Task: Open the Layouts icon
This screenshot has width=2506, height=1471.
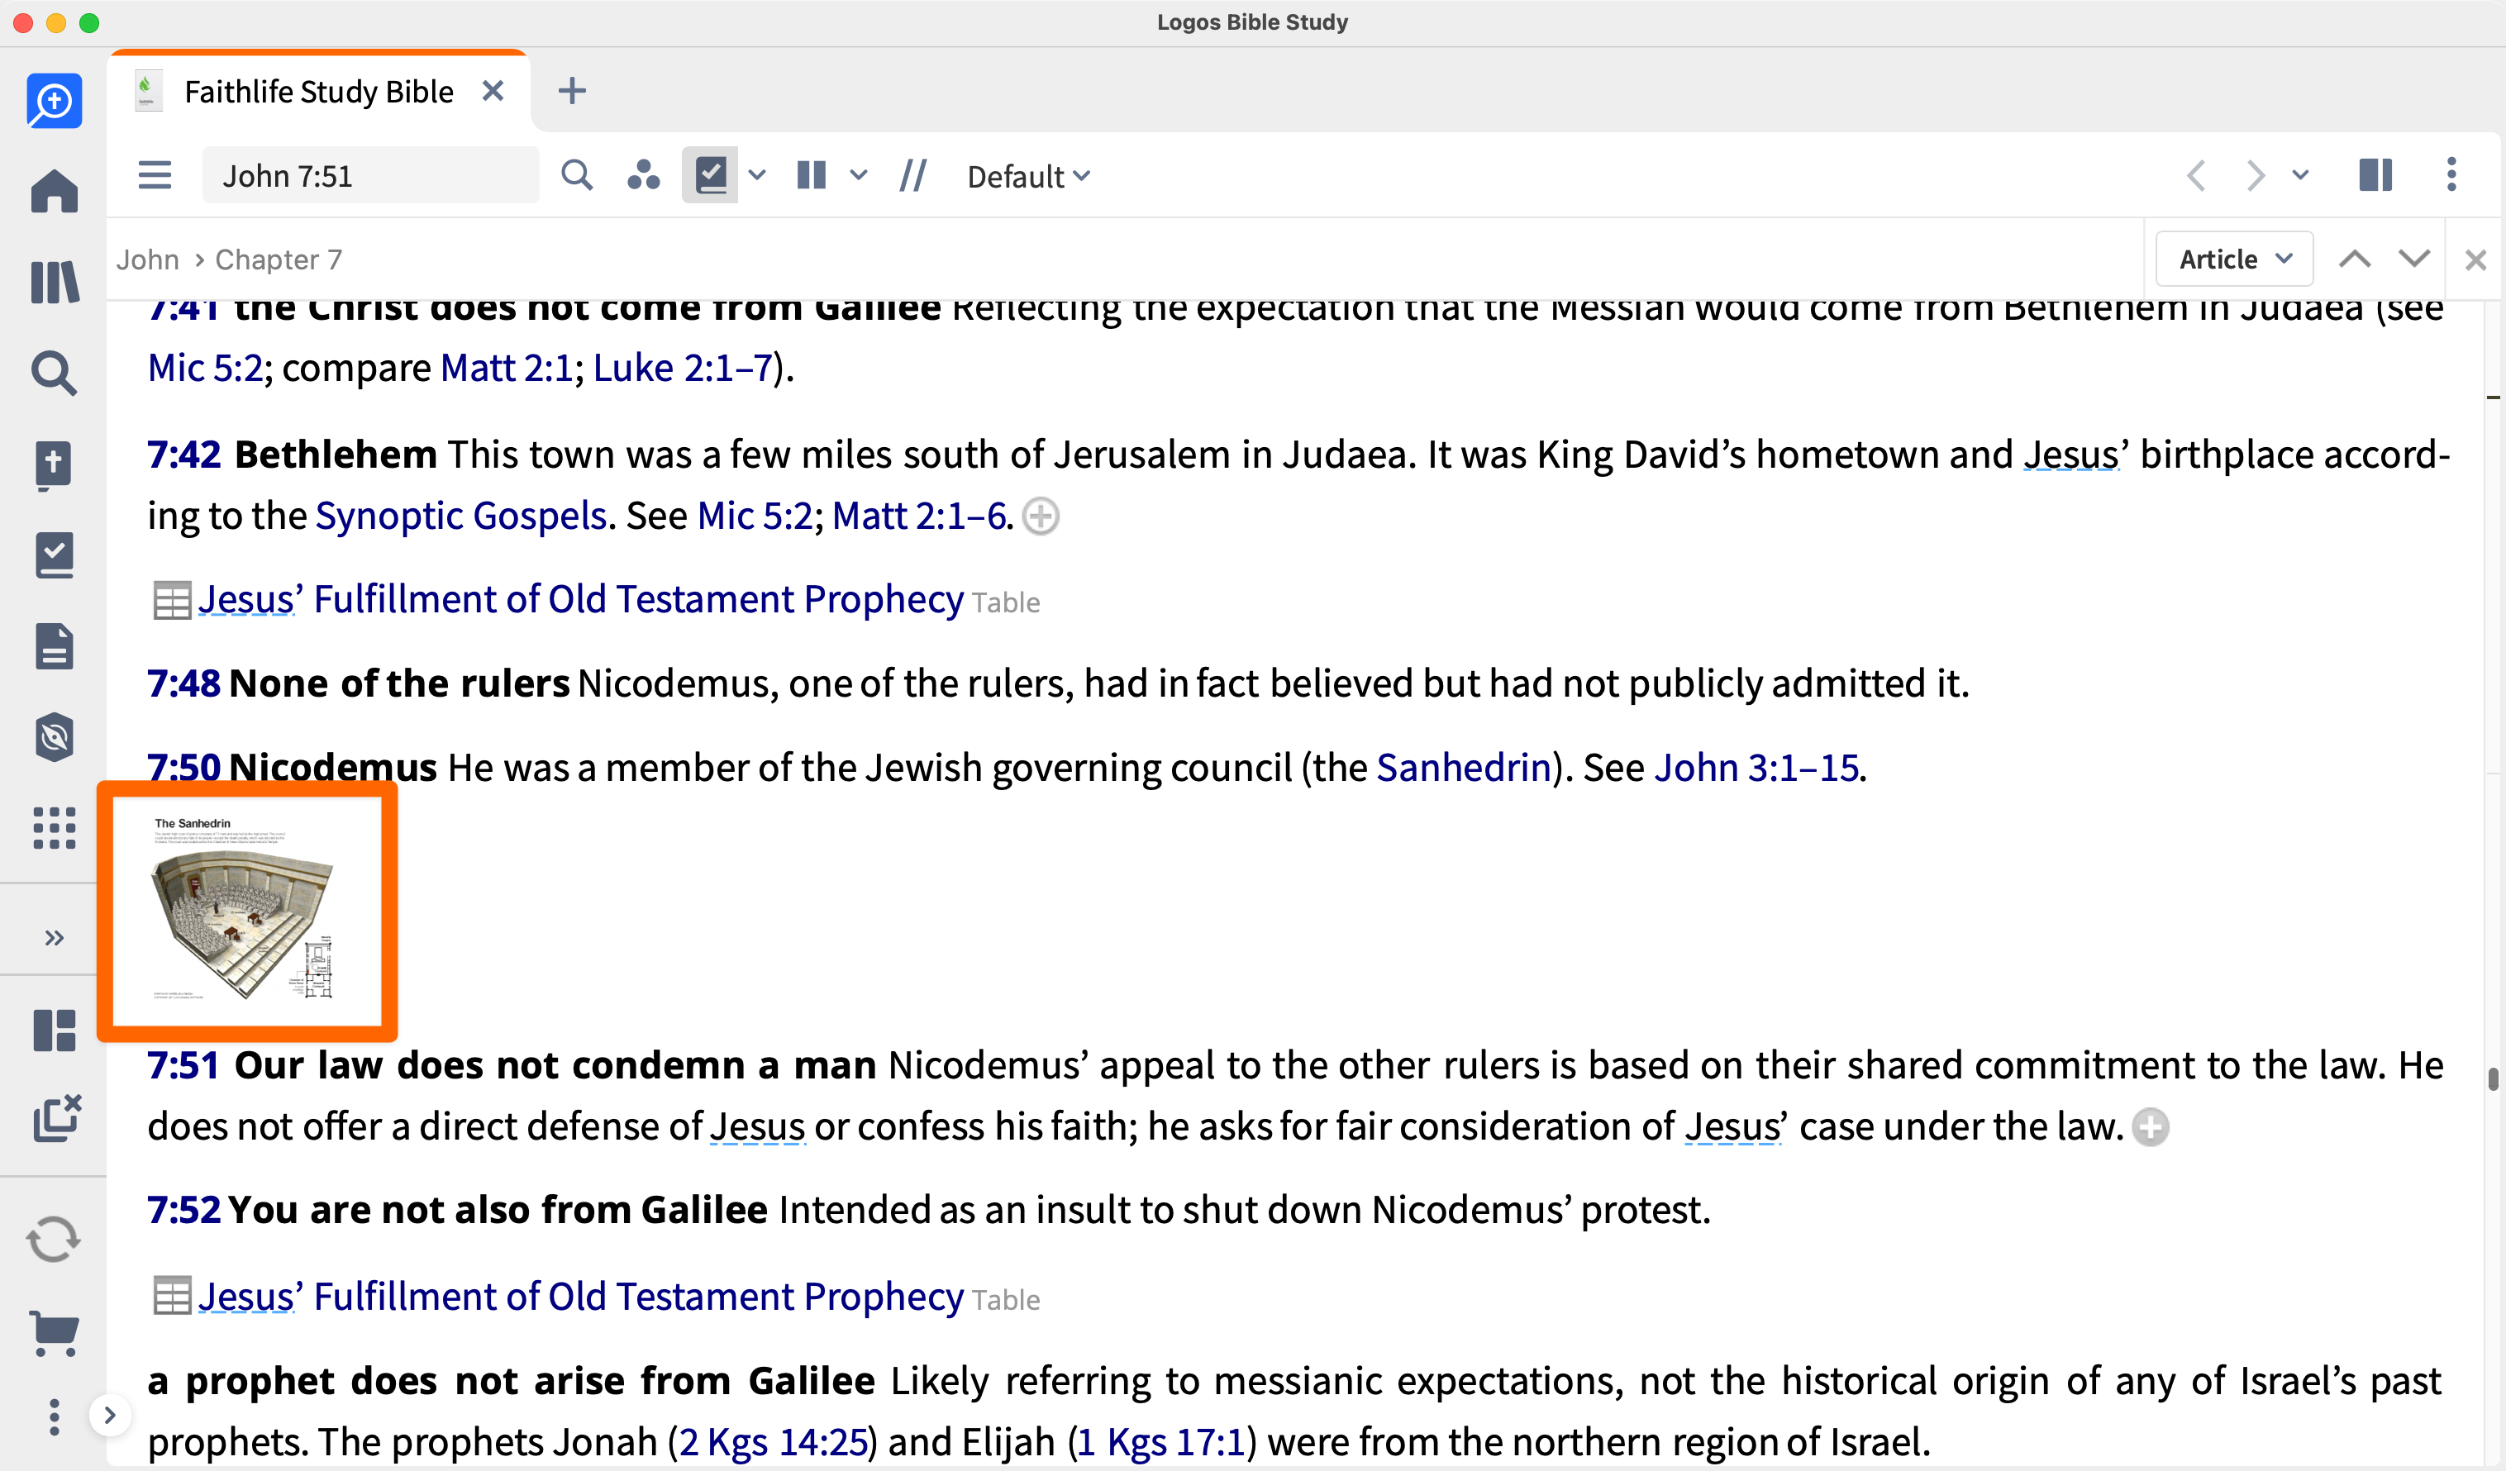Action: tap(54, 1031)
